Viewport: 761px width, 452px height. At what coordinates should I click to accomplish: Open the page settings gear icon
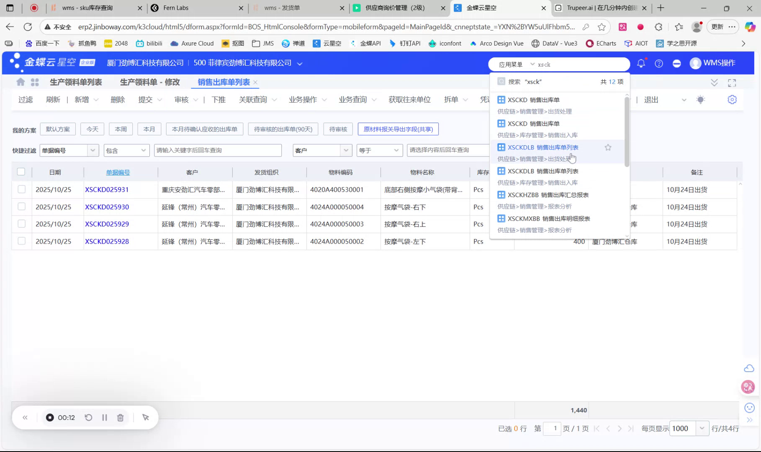coord(732,100)
